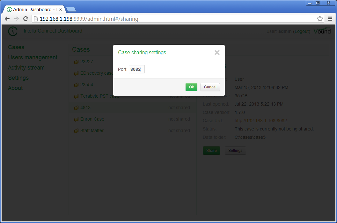Click the folder icon beside Terabyte PST case
The height and width of the screenshot is (223, 337).
pyautogui.click(x=77, y=96)
